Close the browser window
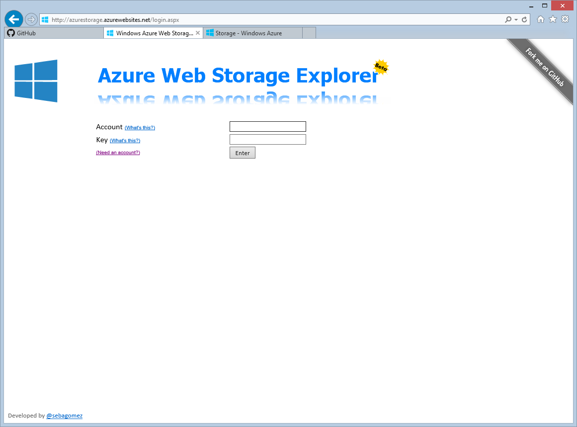 tap(562, 5)
